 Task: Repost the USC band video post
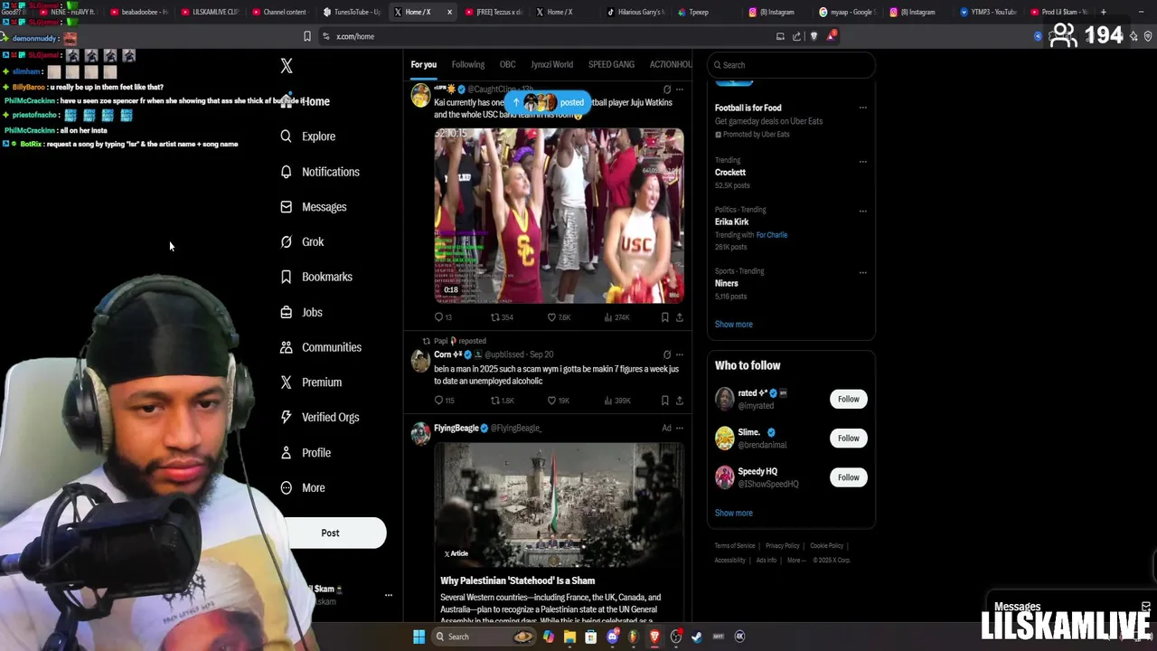(x=502, y=317)
